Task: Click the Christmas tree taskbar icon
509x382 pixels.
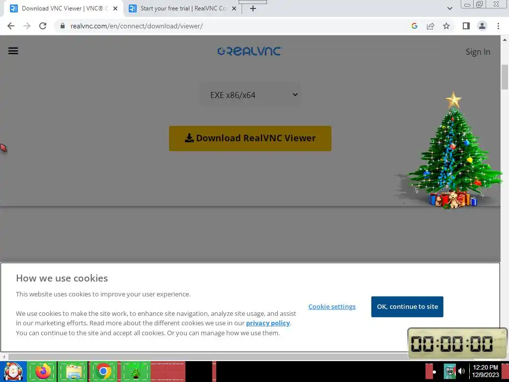Action: point(135,372)
